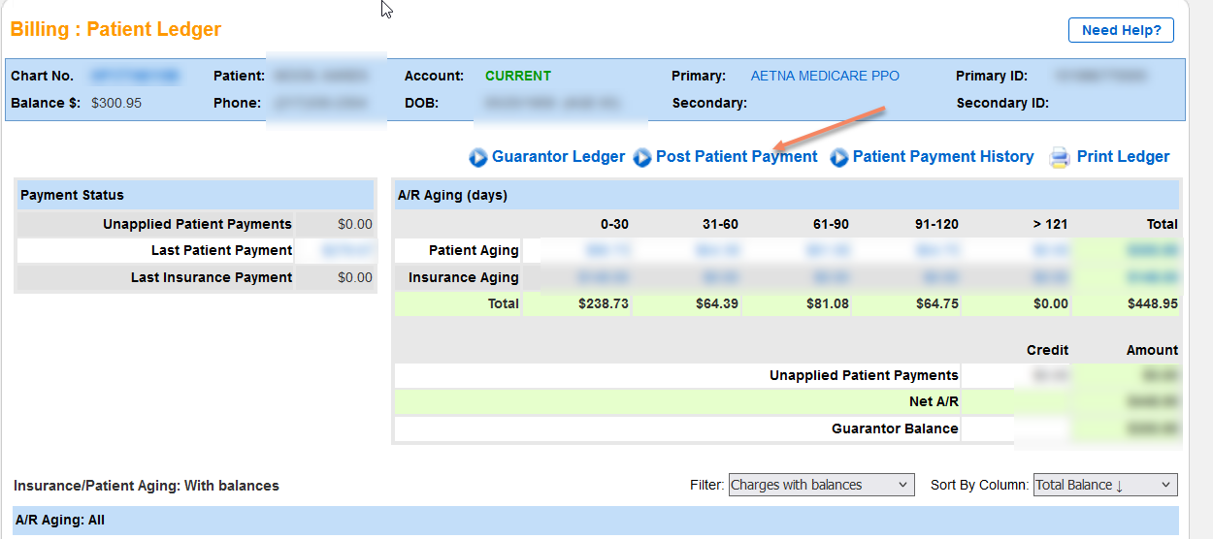Click the Patient Payment History arrow icon
This screenshot has width=1213, height=539.
[839, 157]
